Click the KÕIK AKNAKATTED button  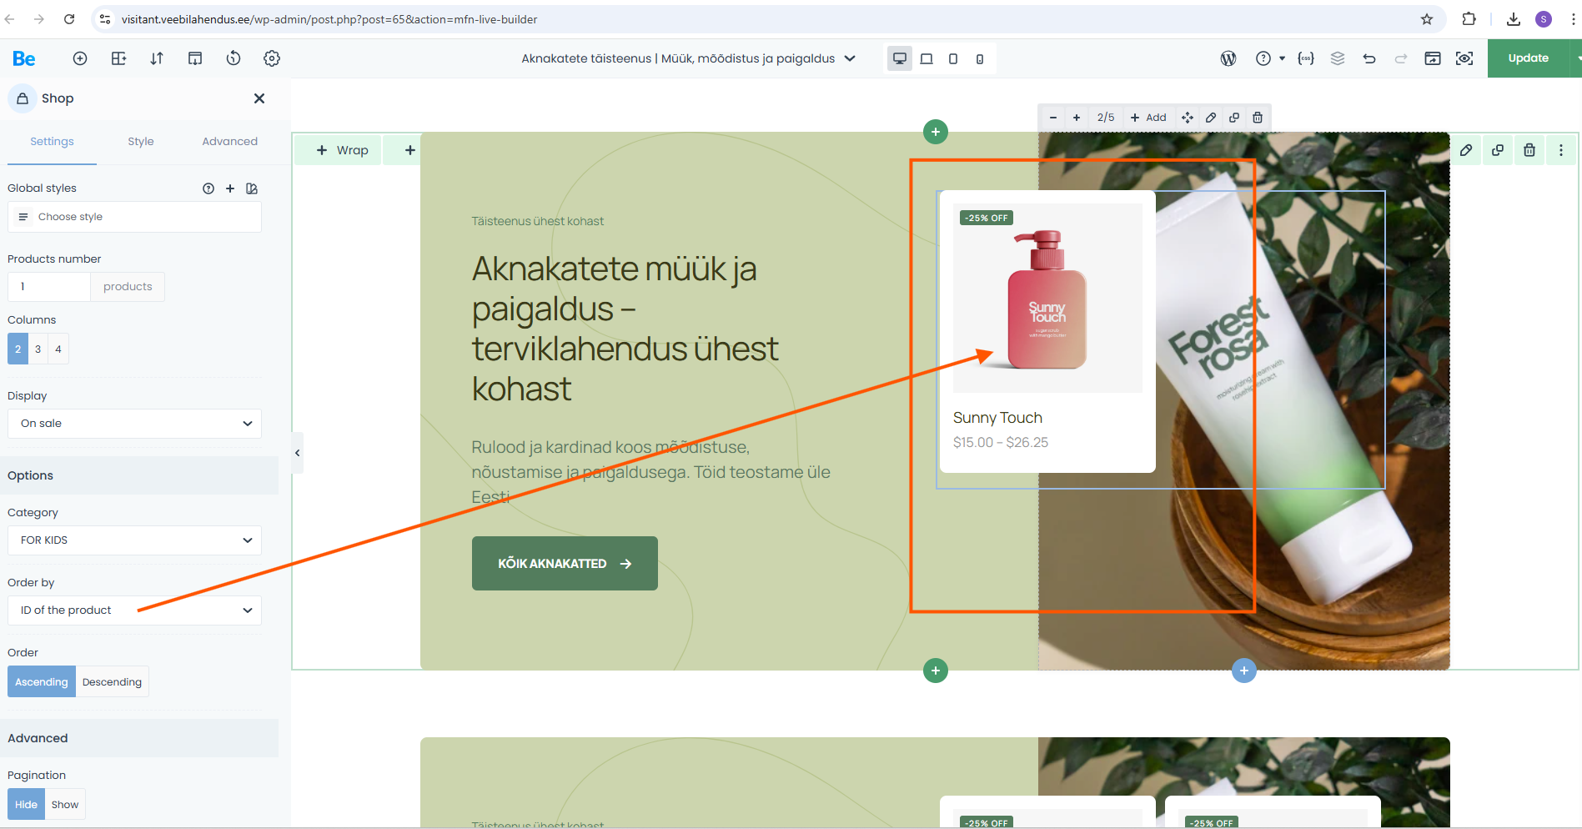(565, 564)
